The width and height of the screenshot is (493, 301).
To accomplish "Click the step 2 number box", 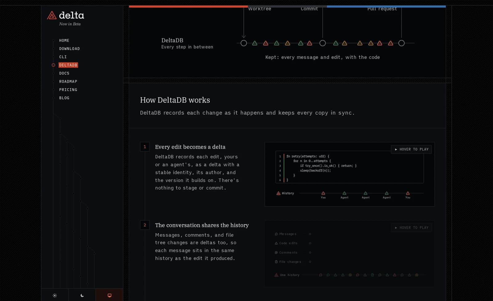I will pyautogui.click(x=145, y=225).
